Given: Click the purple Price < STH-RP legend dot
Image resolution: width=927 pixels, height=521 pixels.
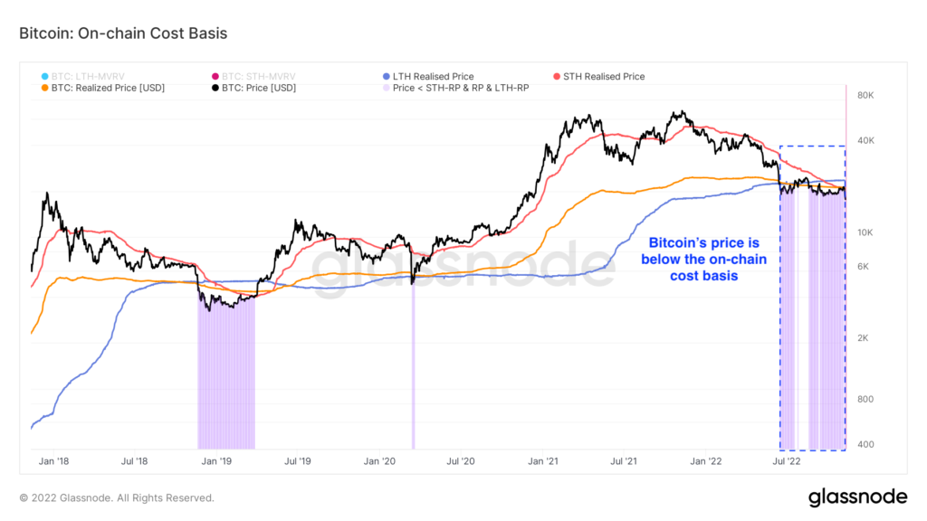Looking at the screenshot, I should pyautogui.click(x=387, y=88).
